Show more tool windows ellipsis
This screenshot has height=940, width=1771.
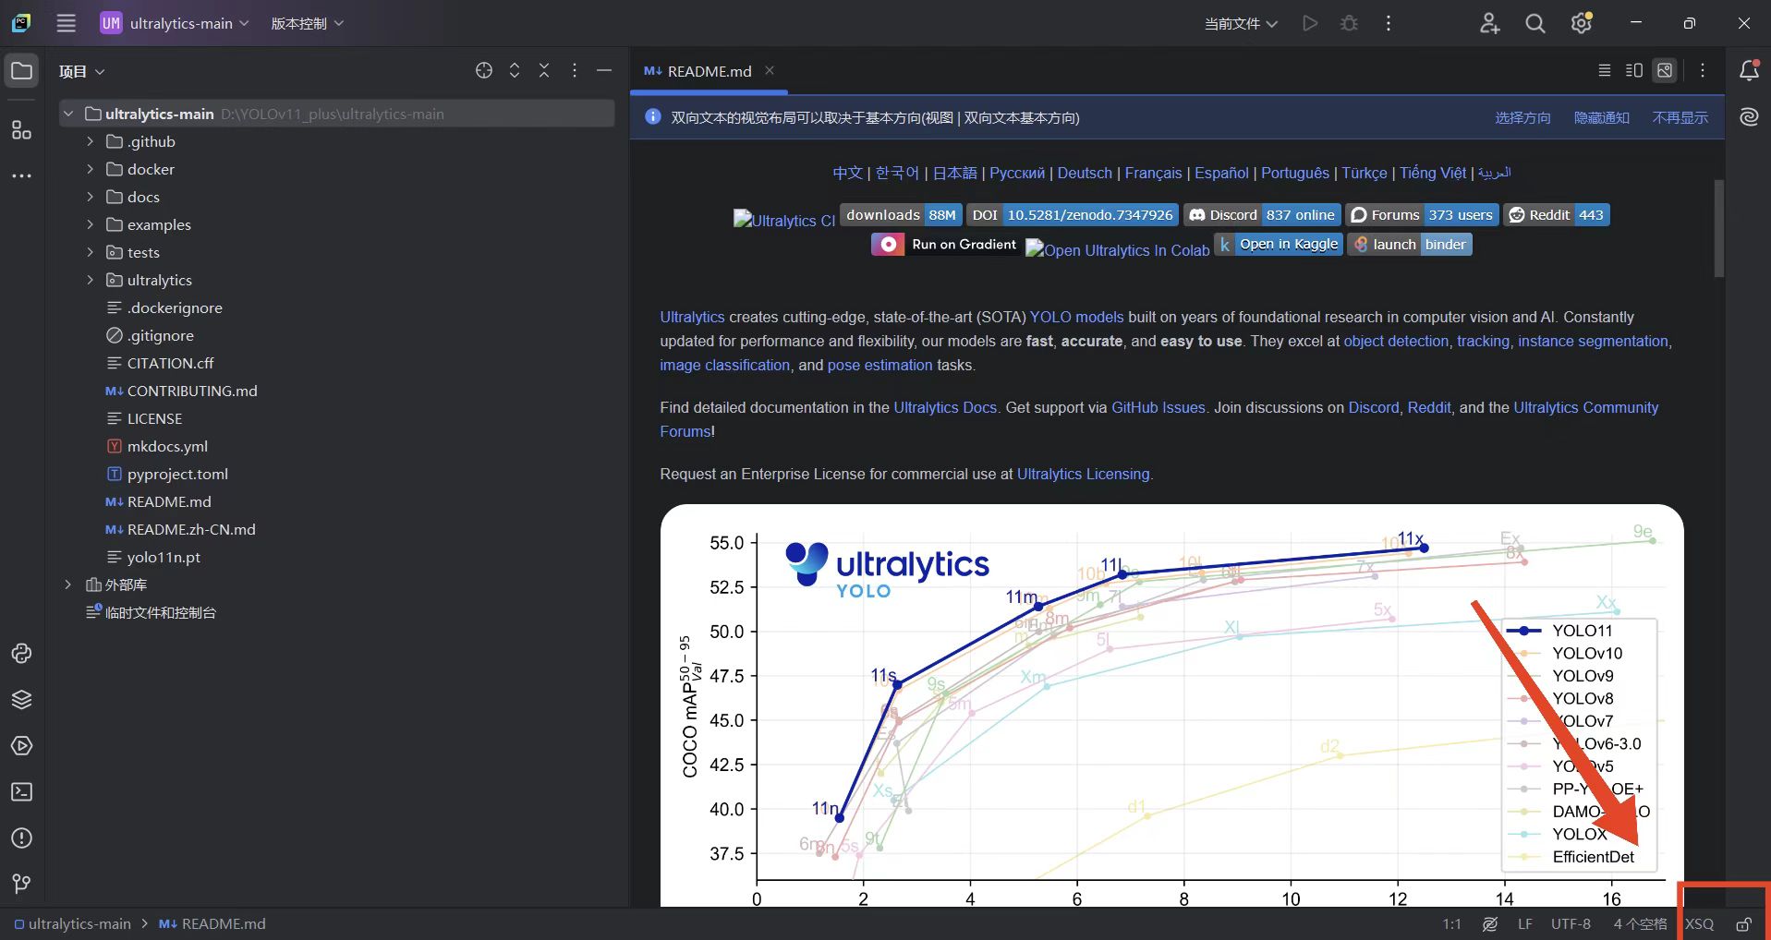click(21, 175)
